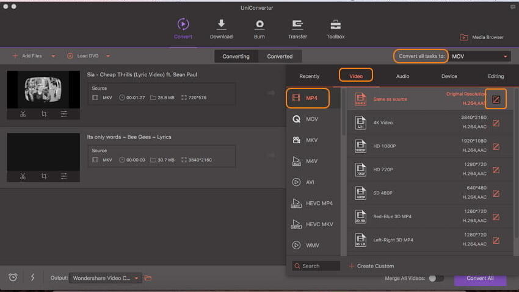Open the MOV output format dropdown
This screenshot has height=292, width=519.
479,57
